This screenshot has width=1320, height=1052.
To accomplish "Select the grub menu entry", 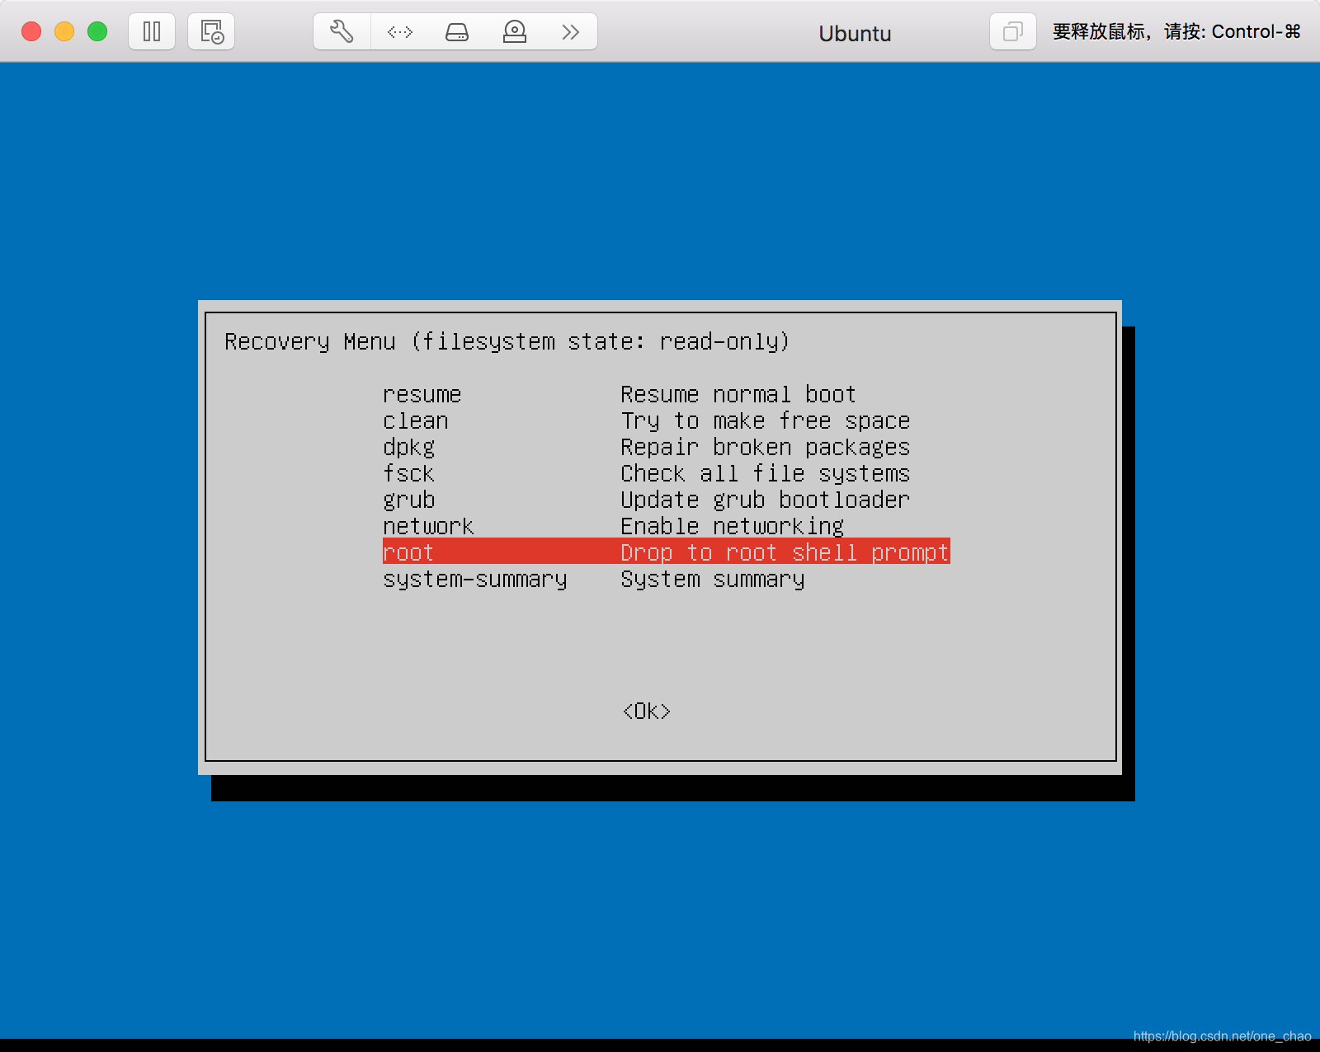I will [409, 500].
